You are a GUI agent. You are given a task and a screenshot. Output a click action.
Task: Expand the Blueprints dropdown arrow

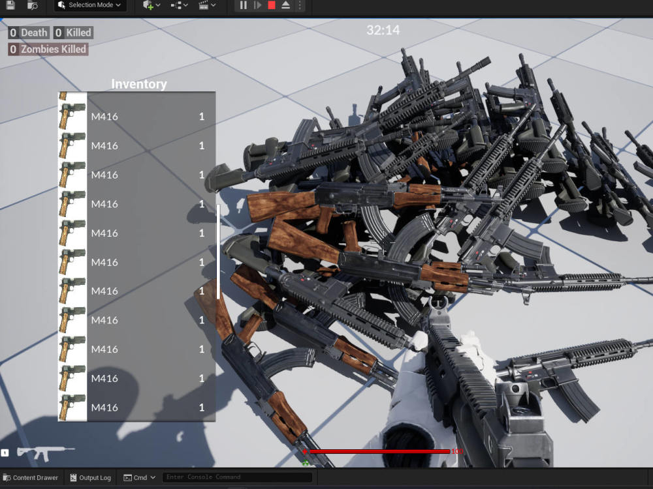point(185,5)
